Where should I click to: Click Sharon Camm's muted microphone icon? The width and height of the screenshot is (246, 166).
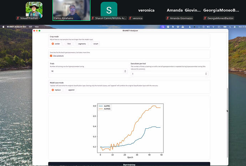(x=93, y=18)
